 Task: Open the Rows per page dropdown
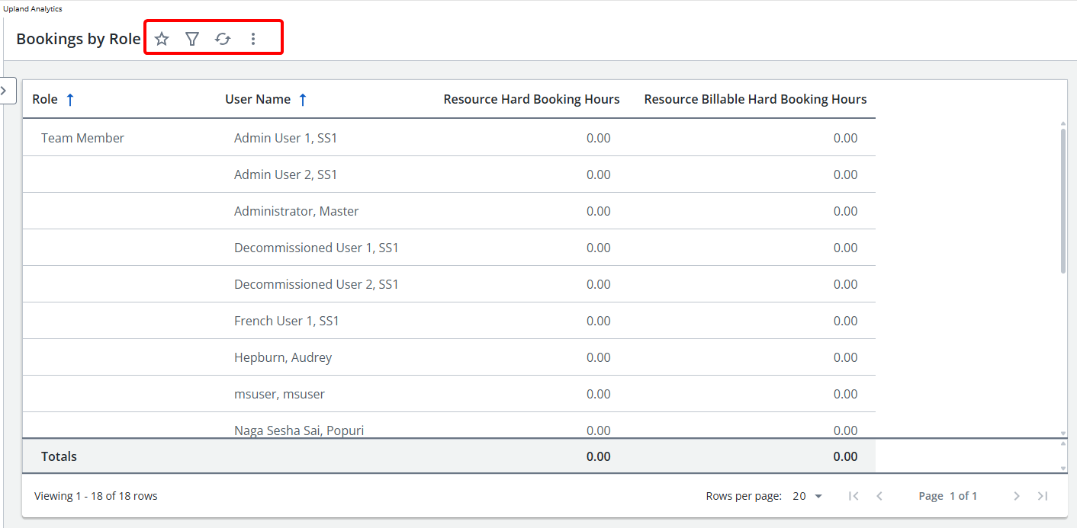pyautogui.click(x=807, y=496)
